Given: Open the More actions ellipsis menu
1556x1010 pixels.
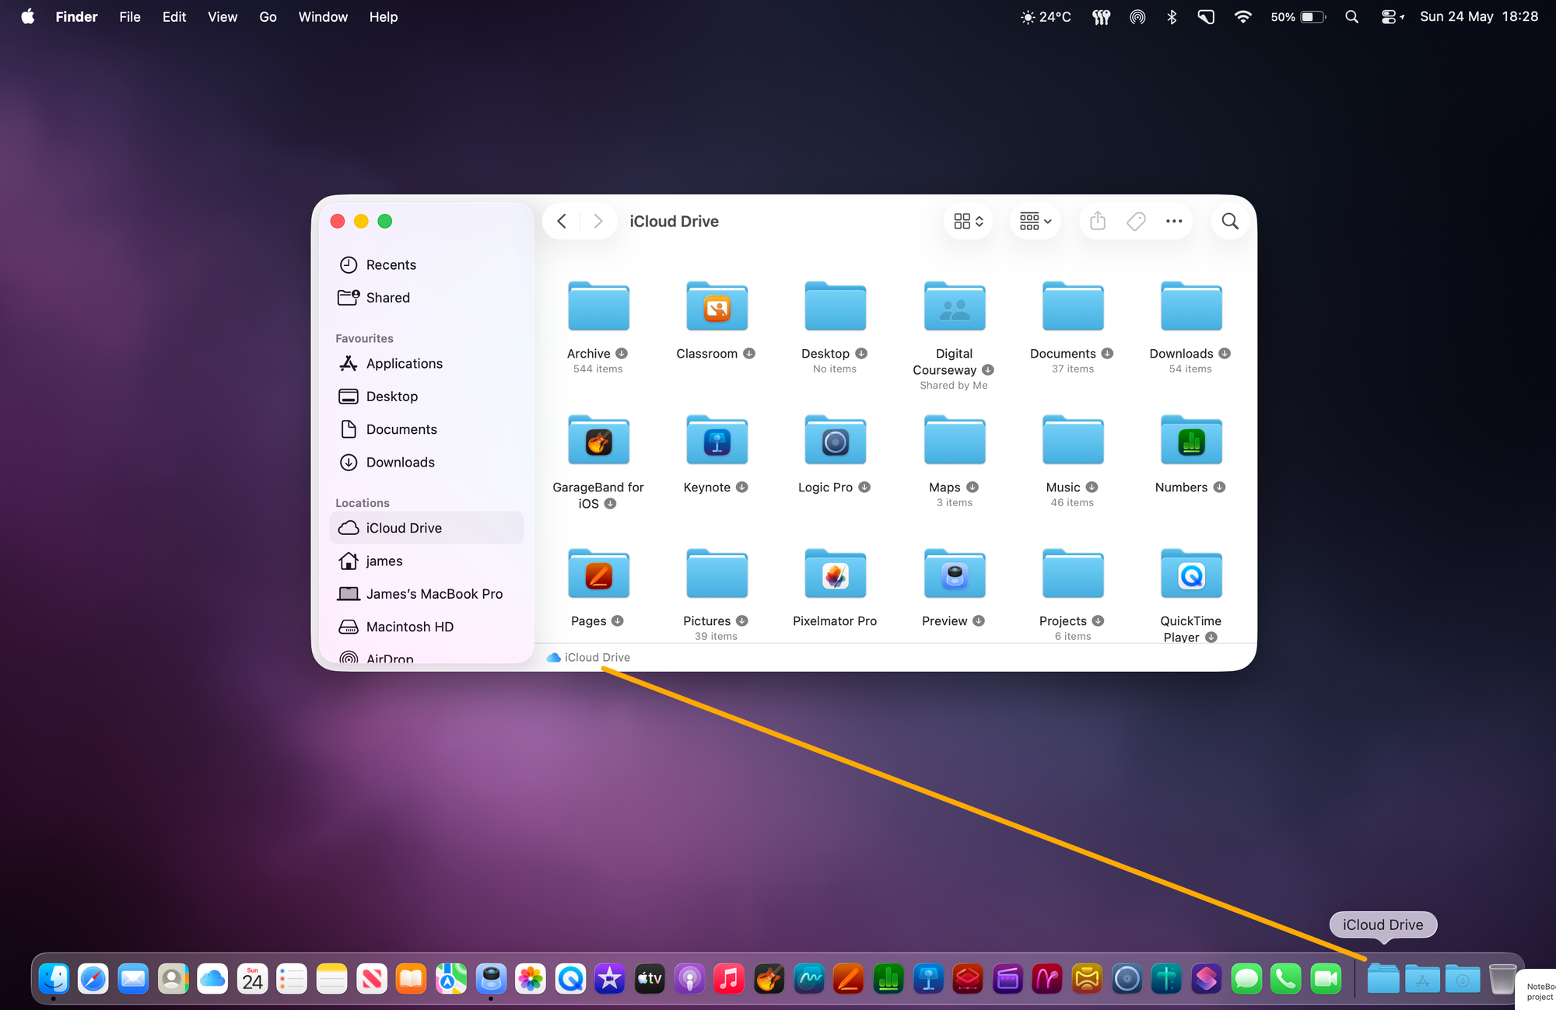Looking at the screenshot, I should coord(1174,222).
